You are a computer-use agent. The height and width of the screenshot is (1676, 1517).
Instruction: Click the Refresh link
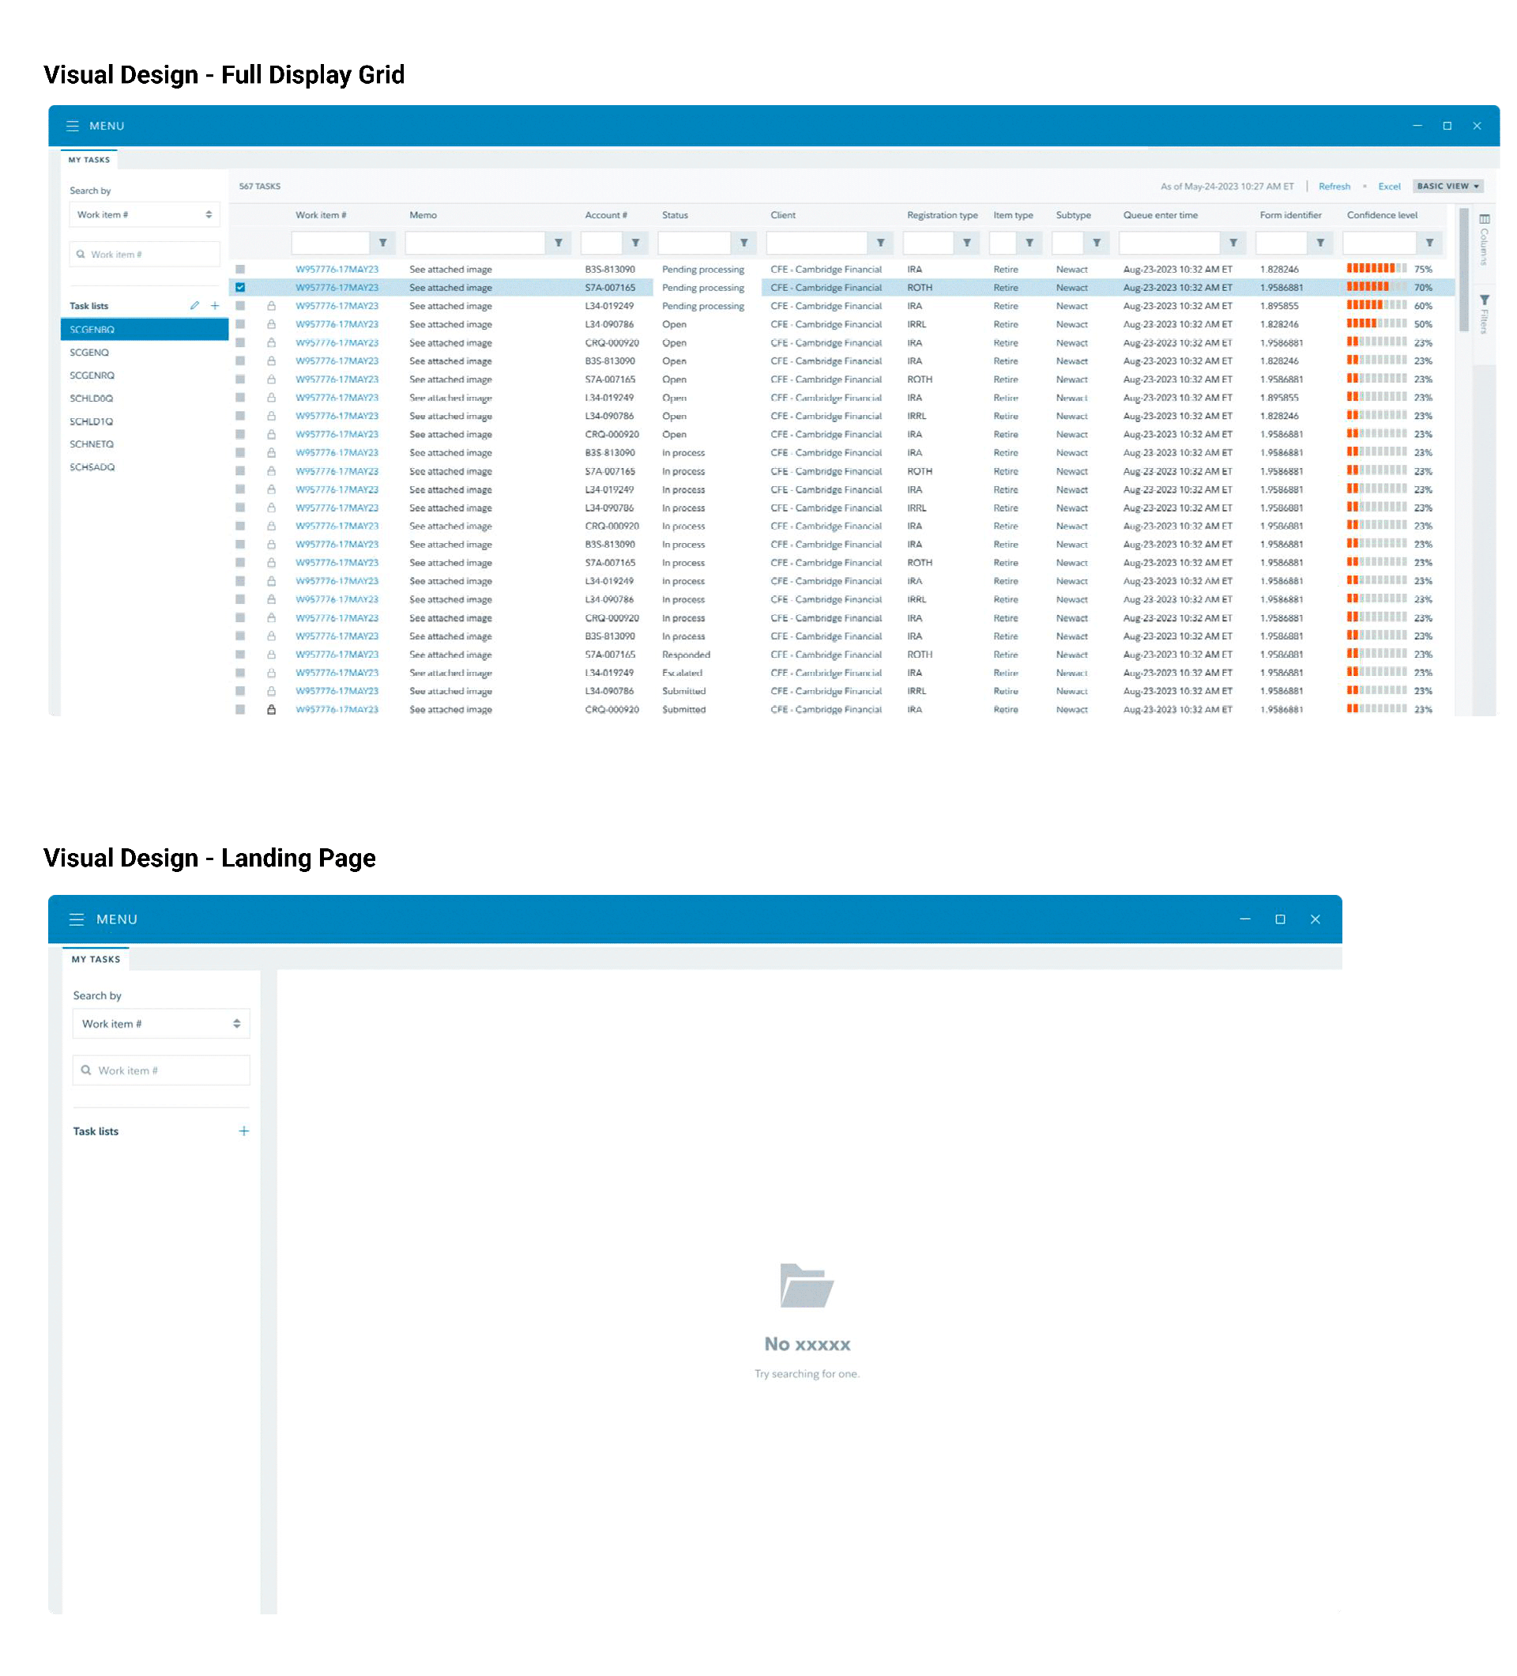click(x=1335, y=187)
